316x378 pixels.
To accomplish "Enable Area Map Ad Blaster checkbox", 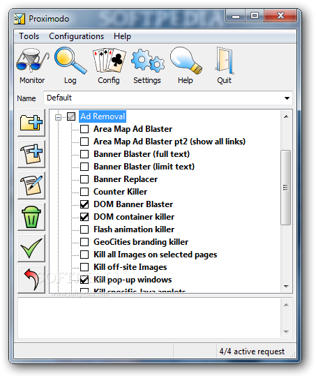I will 84,129.
